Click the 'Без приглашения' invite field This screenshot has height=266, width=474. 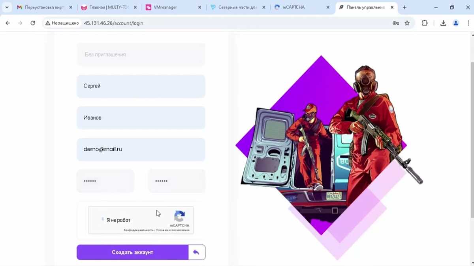point(141,54)
